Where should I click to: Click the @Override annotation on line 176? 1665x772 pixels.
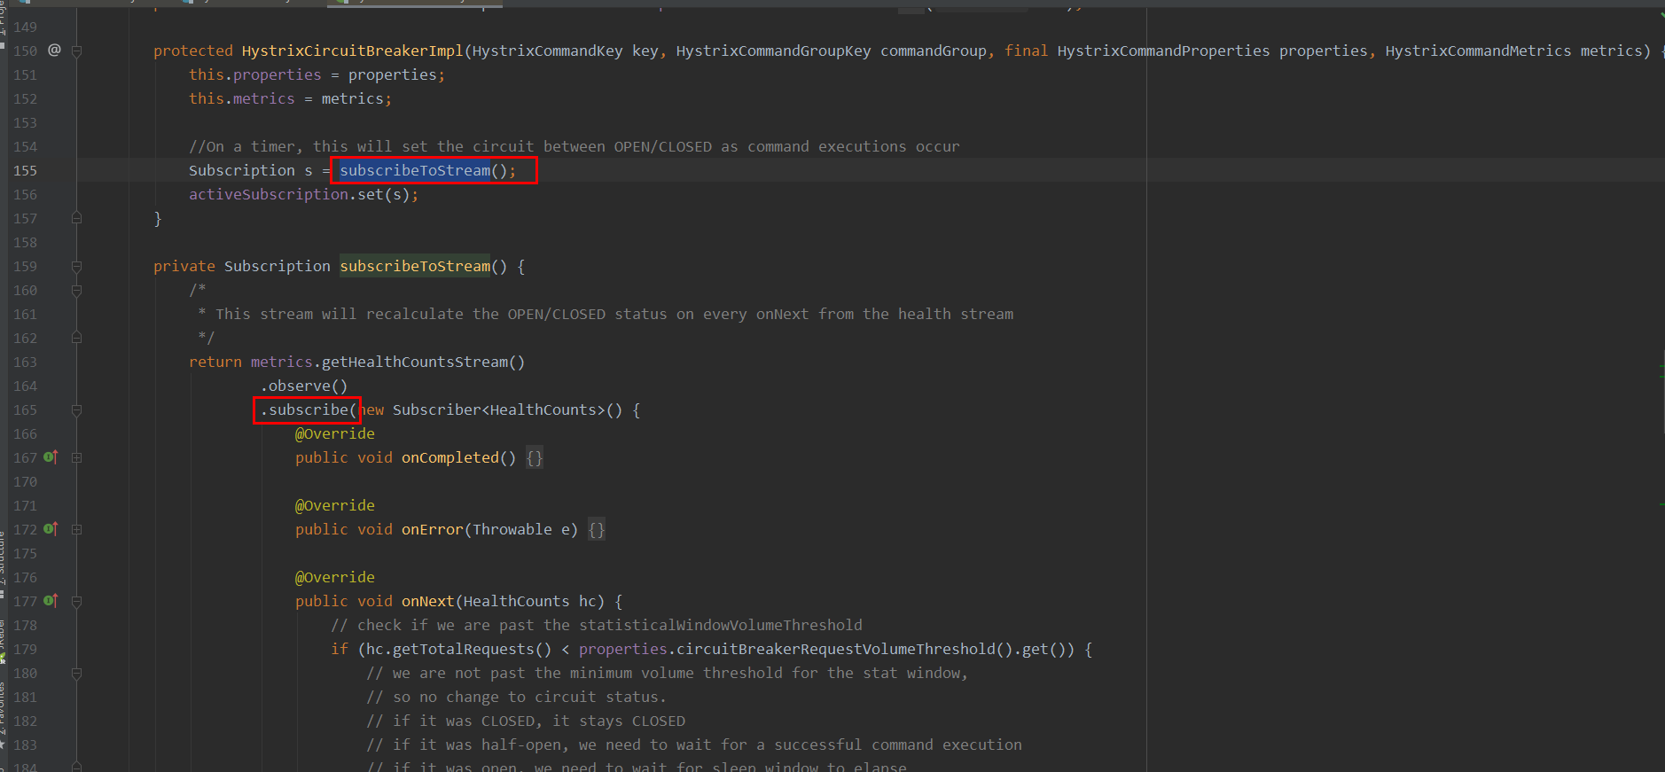[x=334, y=577]
